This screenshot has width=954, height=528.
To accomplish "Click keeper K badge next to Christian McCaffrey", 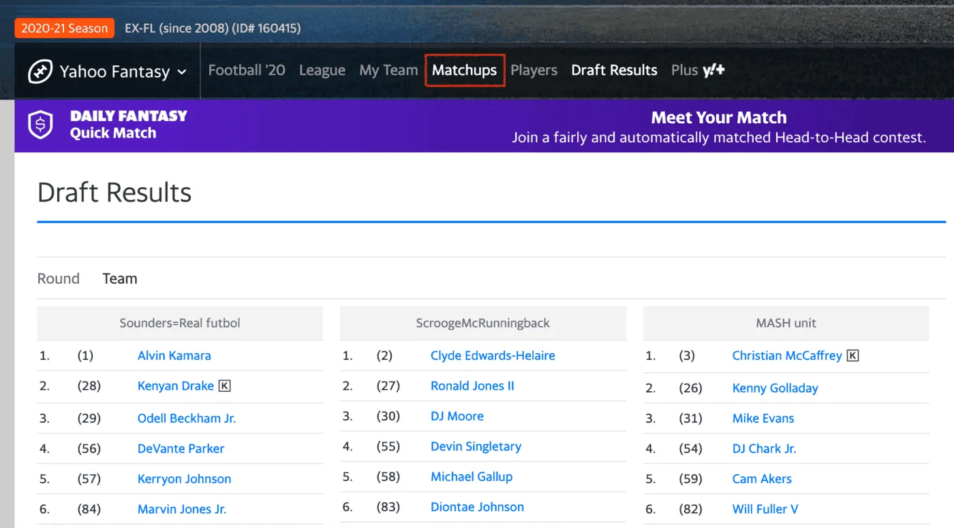I will click(x=852, y=355).
